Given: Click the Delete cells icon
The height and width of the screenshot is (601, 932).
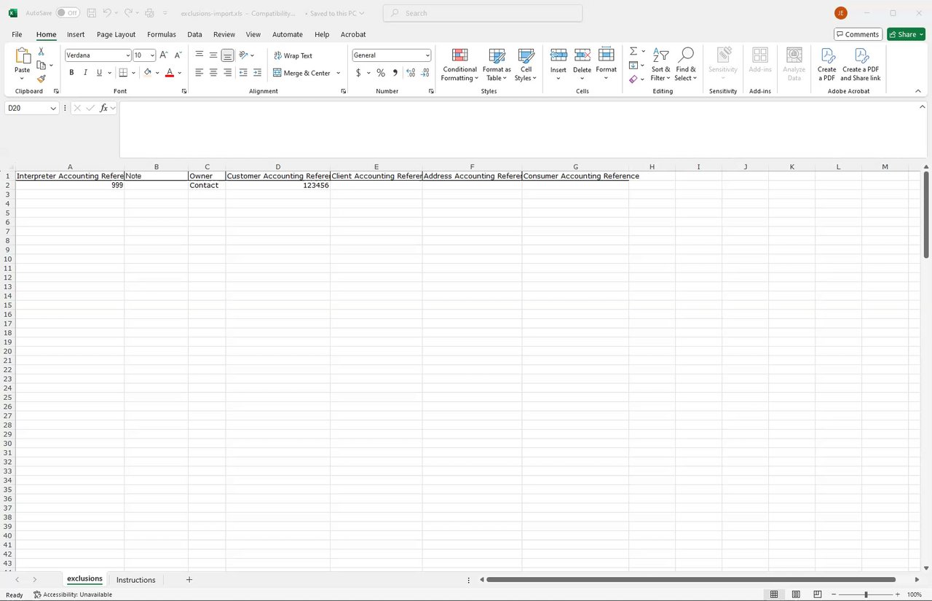Looking at the screenshot, I should [x=582, y=55].
